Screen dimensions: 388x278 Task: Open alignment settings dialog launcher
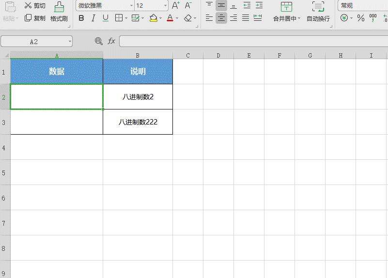(331, 26)
